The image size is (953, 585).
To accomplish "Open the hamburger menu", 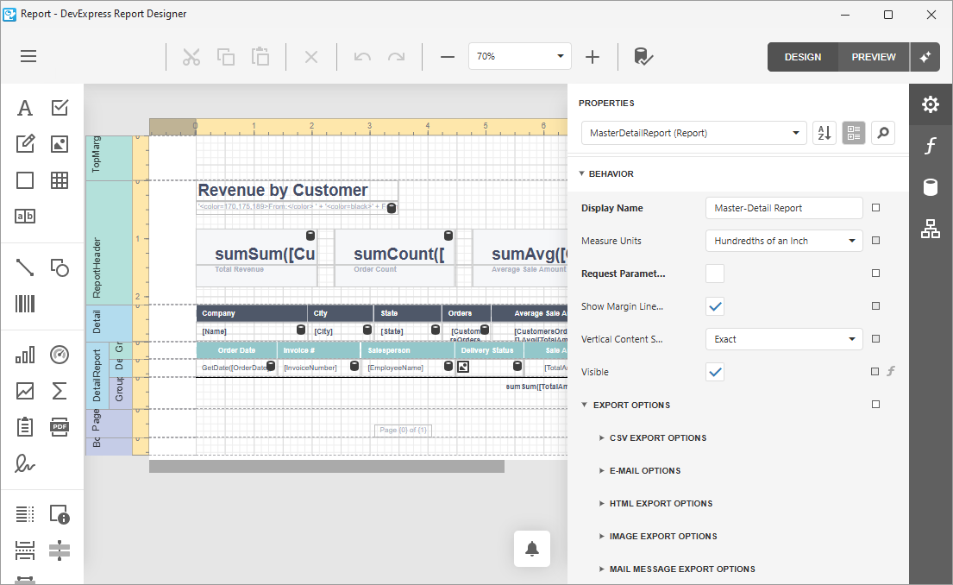I will (x=28, y=57).
